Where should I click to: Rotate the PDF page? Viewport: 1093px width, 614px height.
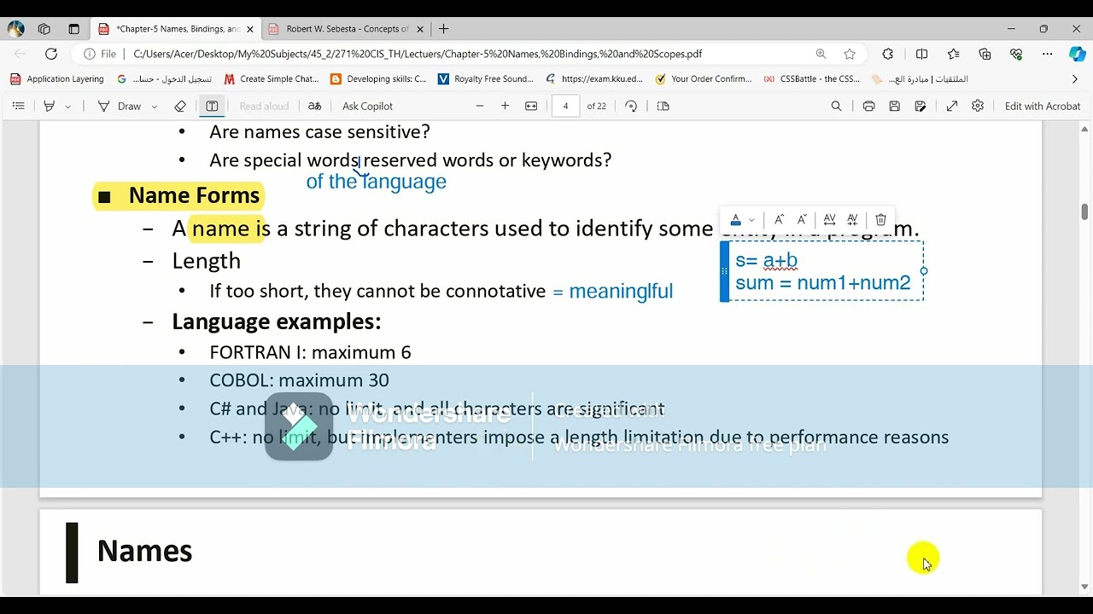(x=631, y=107)
